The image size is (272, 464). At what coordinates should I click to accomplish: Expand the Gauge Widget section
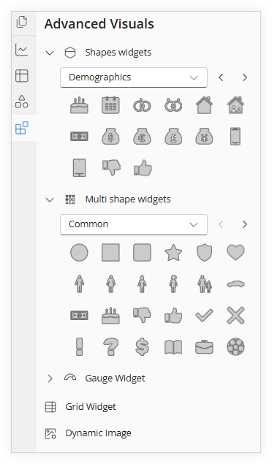click(50, 379)
